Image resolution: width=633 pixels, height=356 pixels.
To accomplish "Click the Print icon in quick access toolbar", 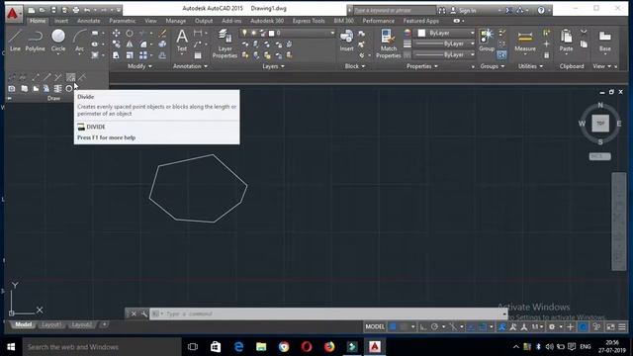I will (76, 10).
